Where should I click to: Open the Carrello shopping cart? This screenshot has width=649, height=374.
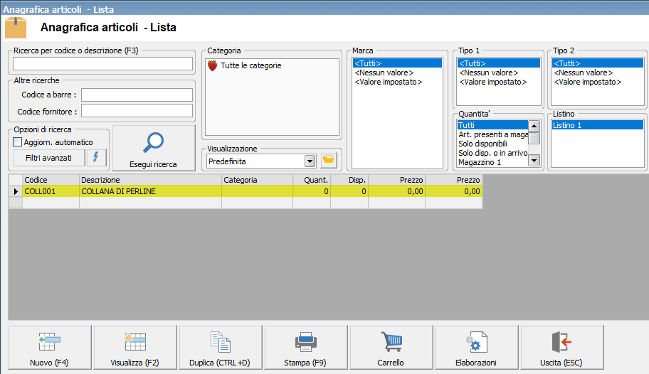click(391, 348)
